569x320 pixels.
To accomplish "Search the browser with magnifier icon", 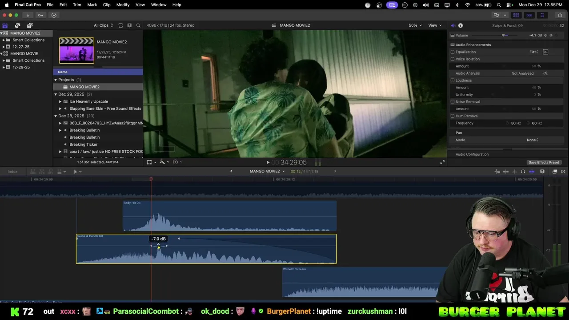I will 138,25.
